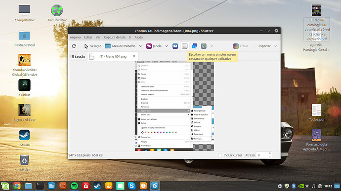This screenshot has width=341, height=191.
Task: Open Spotify from the taskbar
Action: point(74,186)
